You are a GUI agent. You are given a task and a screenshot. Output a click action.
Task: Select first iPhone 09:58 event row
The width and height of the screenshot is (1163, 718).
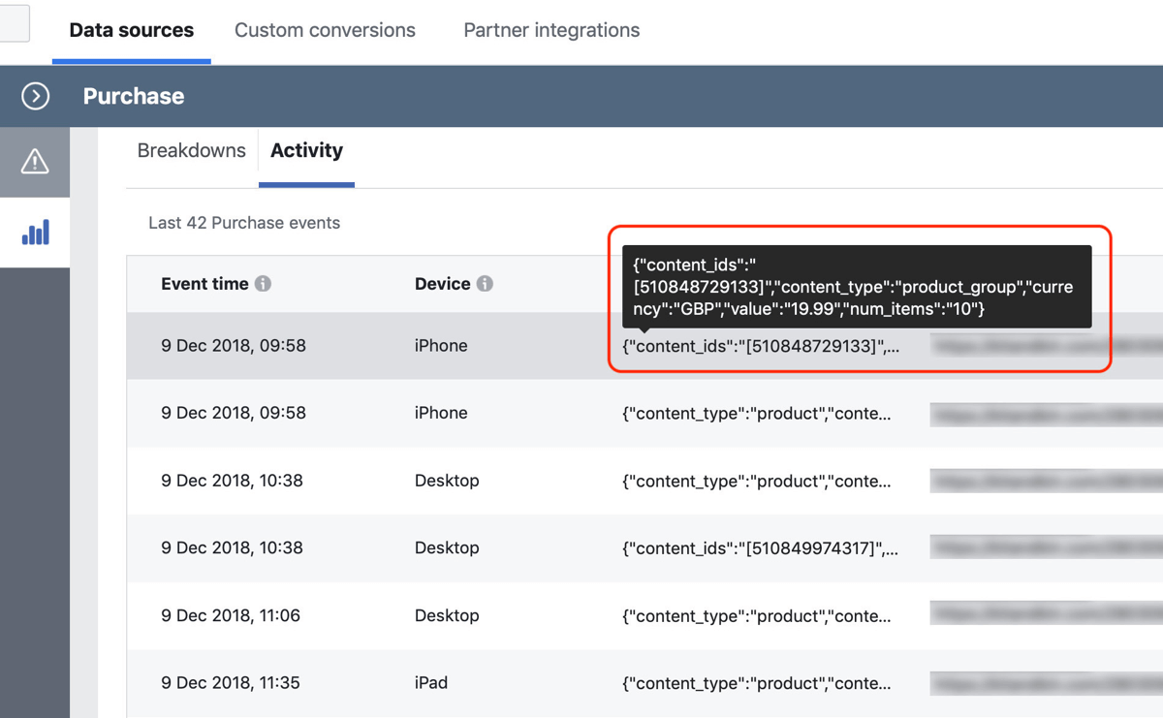234,346
